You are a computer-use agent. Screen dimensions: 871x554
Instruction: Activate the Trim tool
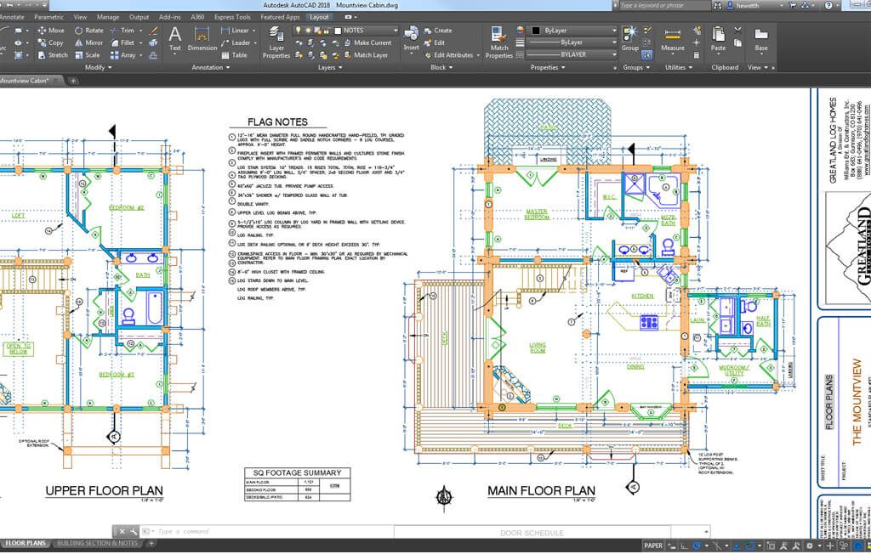(122, 31)
